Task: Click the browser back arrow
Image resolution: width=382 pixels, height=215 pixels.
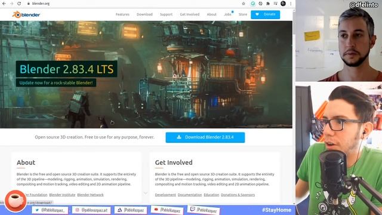Action: (x=4, y=4)
